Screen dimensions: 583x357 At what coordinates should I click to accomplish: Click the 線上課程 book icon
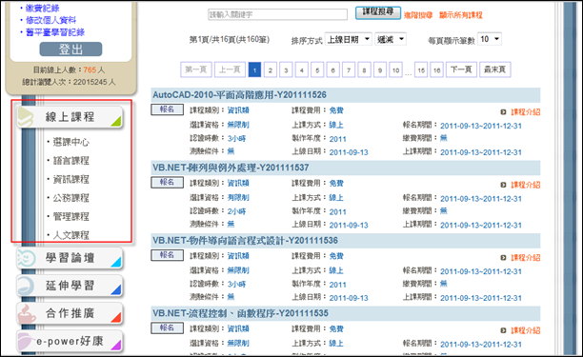tap(26, 117)
